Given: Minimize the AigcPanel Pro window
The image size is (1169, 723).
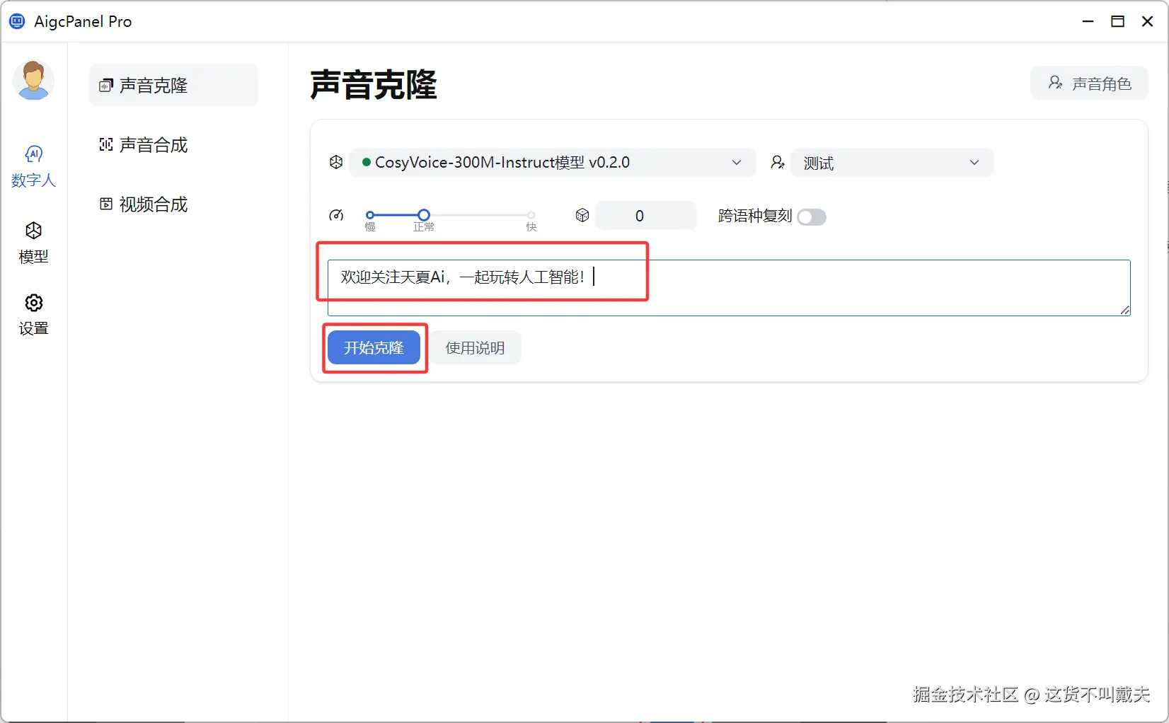Looking at the screenshot, I should (1088, 21).
